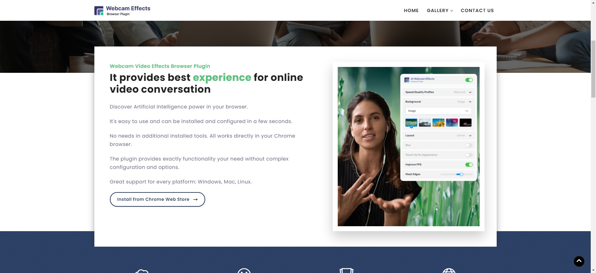This screenshot has width=596, height=273.
Task: Click the AI Webcam Effects panel logo
Action: pyautogui.click(x=407, y=80)
